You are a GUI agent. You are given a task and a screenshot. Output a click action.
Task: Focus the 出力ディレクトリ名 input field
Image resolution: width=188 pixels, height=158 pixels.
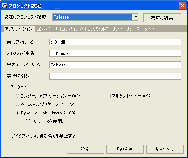click(x=115, y=65)
